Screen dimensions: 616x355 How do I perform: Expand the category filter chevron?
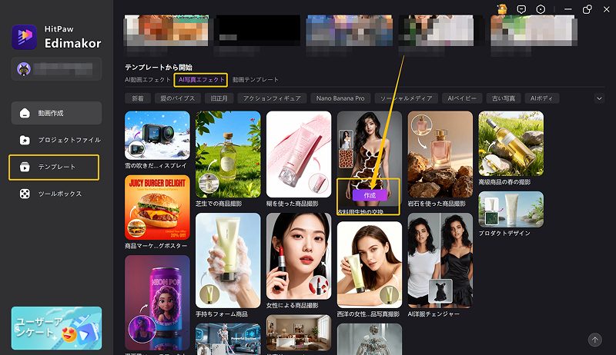(599, 98)
